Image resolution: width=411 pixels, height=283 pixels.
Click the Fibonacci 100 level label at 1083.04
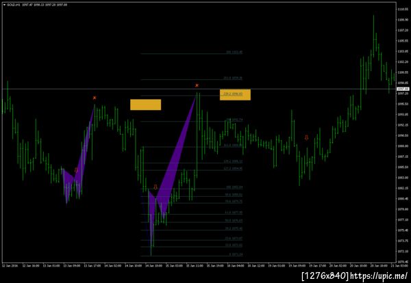click(x=234, y=187)
